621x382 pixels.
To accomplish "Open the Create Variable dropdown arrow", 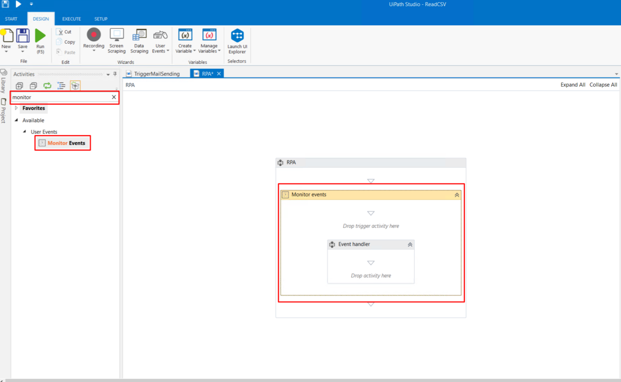I will tap(194, 51).
